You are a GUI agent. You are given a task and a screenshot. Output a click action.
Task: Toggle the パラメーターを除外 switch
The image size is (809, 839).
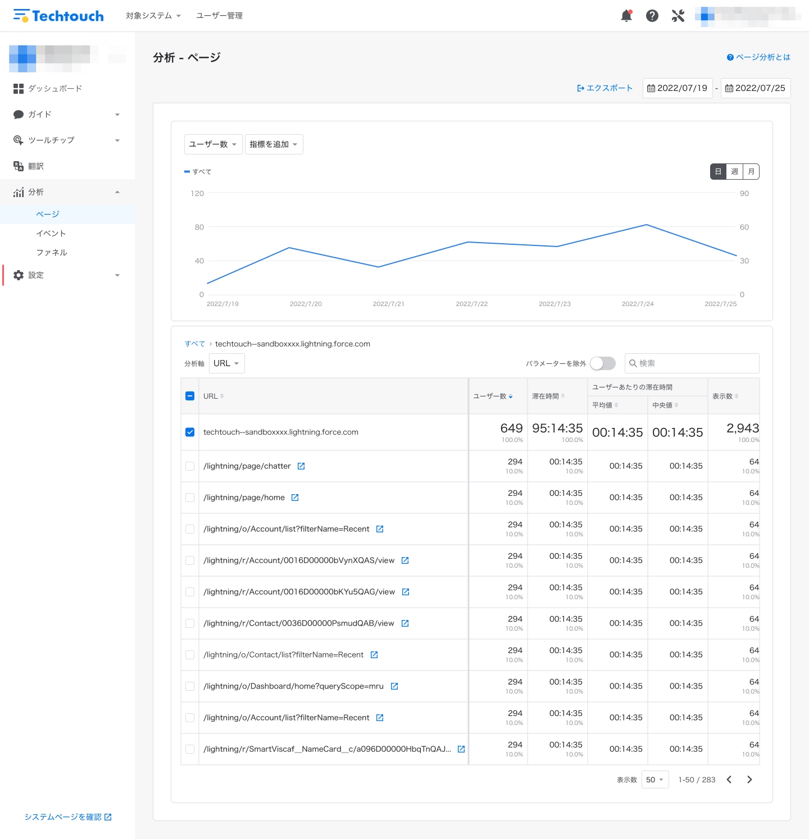603,363
